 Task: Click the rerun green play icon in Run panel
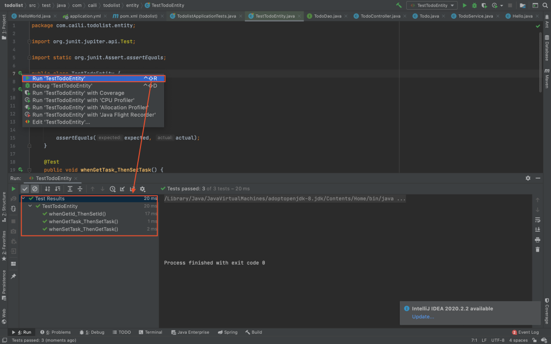[13, 189]
